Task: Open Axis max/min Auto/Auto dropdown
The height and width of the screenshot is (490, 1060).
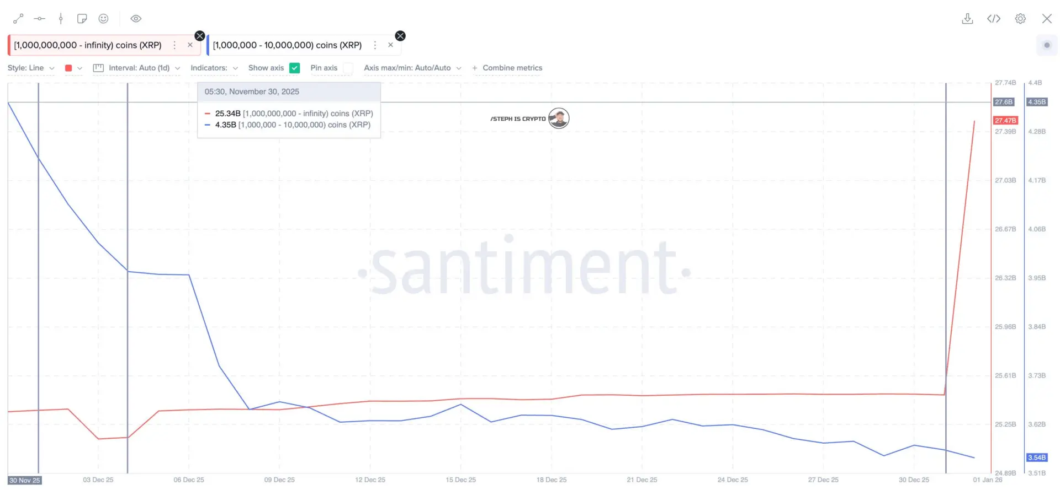Action: [x=412, y=68]
